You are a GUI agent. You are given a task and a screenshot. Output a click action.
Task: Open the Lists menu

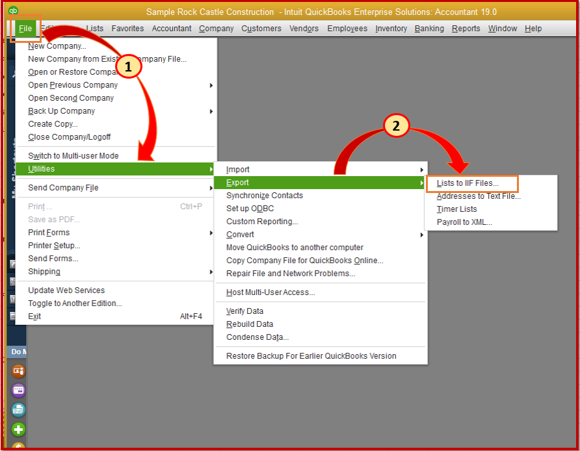(x=95, y=29)
